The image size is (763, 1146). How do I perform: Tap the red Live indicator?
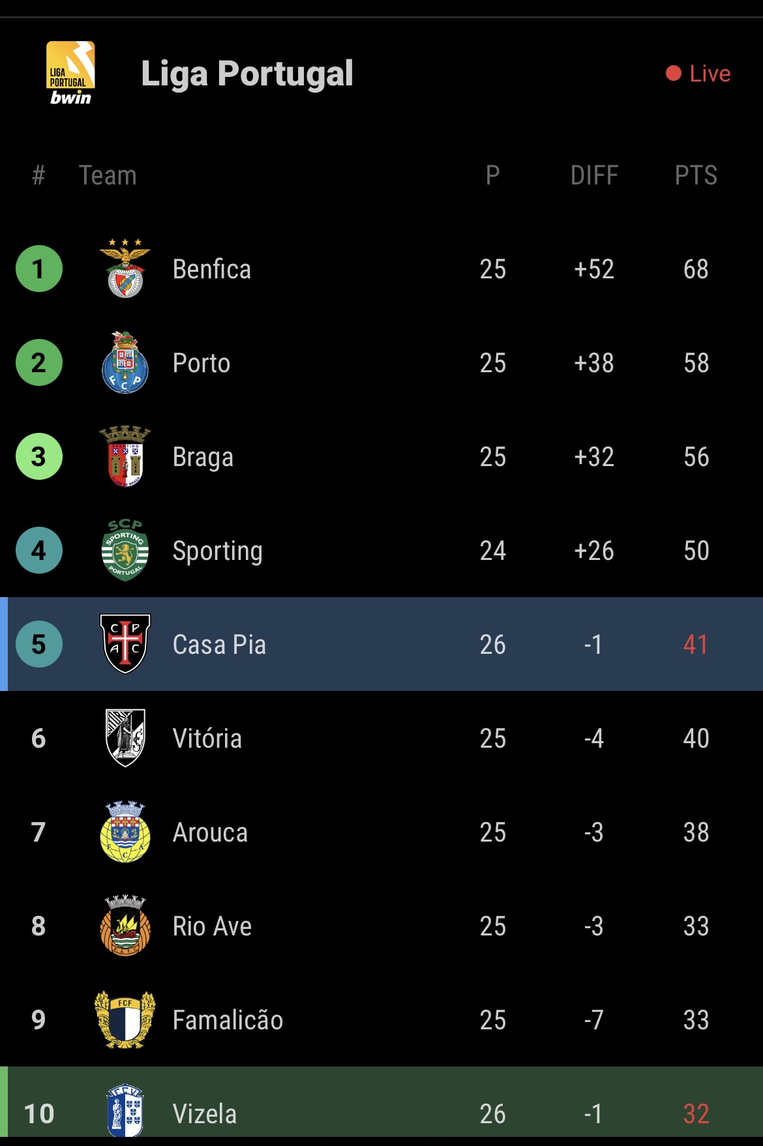pos(698,74)
